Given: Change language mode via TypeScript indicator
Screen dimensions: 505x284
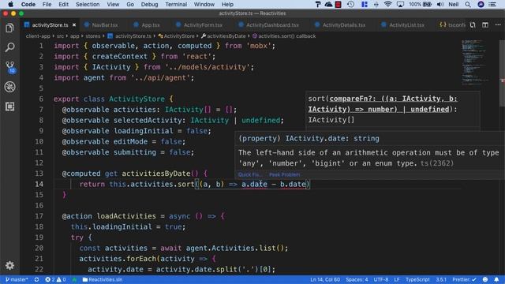Looking at the screenshot, I should point(417,279).
